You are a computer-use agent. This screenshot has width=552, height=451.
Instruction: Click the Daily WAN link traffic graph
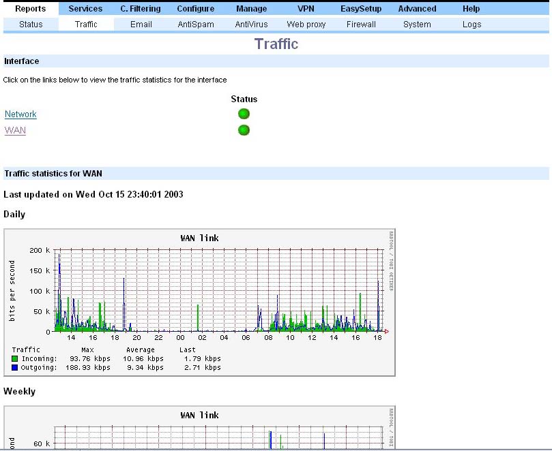pyautogui.click(x=200, y=302)
